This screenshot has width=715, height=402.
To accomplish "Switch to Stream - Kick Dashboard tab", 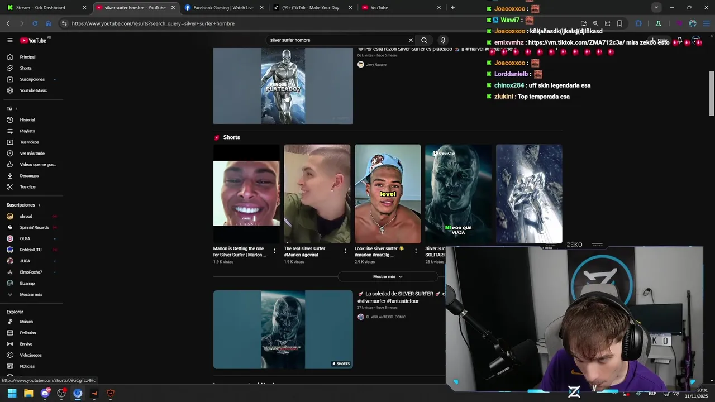I will pos(45,8).
